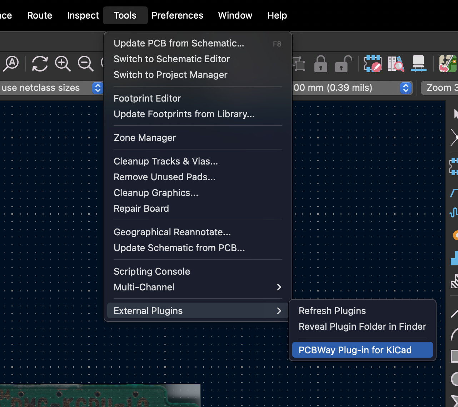
Task: Click the zoom in magnifier icon
Action: [63, 64]
